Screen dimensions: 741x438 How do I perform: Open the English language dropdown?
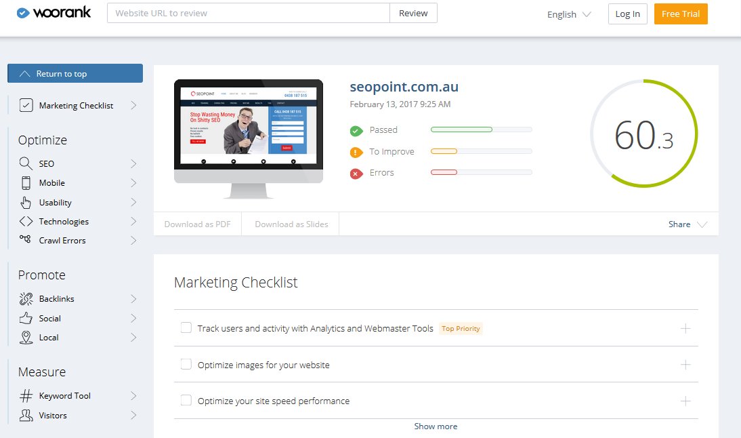tap(569, 14)
